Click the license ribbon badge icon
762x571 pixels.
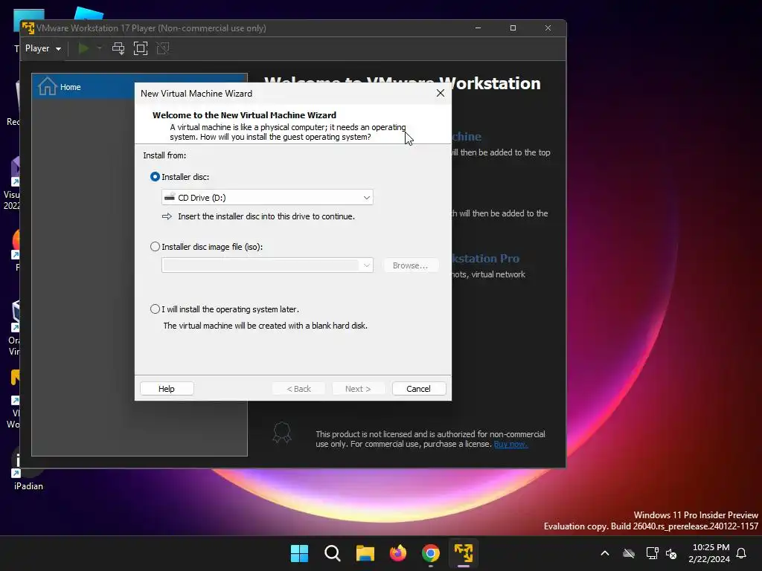tap(282, 432)
